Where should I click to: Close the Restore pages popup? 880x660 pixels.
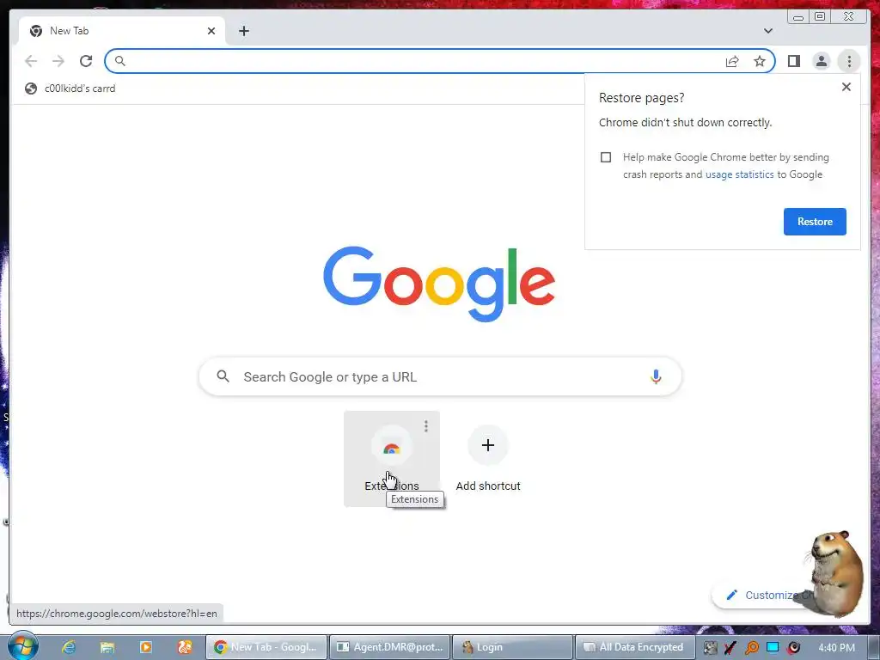846,87
